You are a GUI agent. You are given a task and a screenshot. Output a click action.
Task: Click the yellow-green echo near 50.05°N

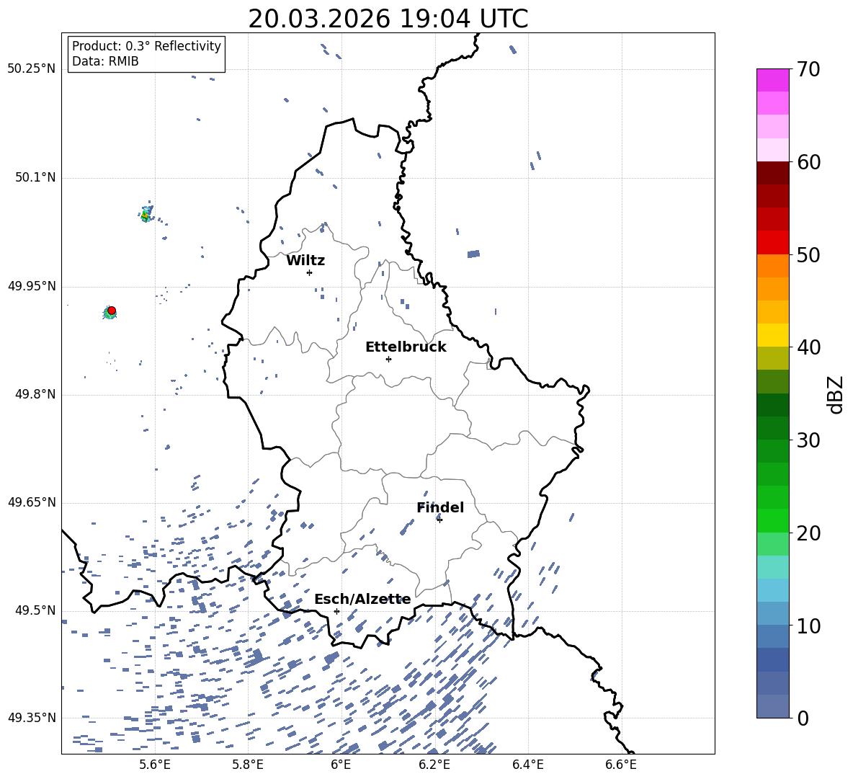tap(146, 215)
